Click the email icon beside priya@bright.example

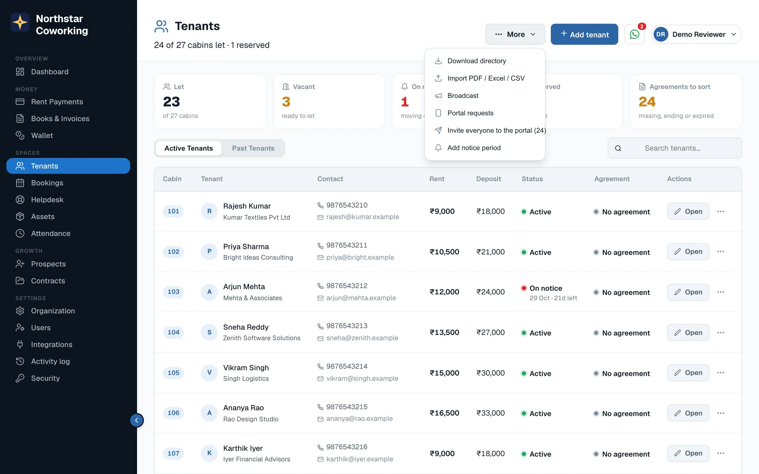320,258
